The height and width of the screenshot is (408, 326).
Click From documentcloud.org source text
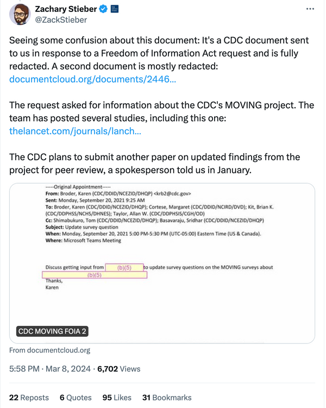(49, 350)
